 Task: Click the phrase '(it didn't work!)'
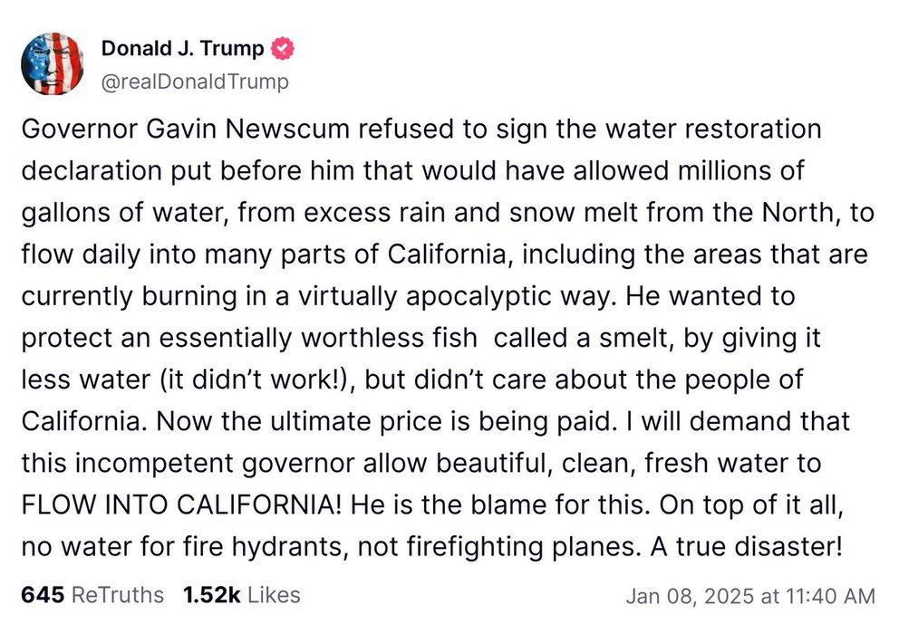[197, 380]
